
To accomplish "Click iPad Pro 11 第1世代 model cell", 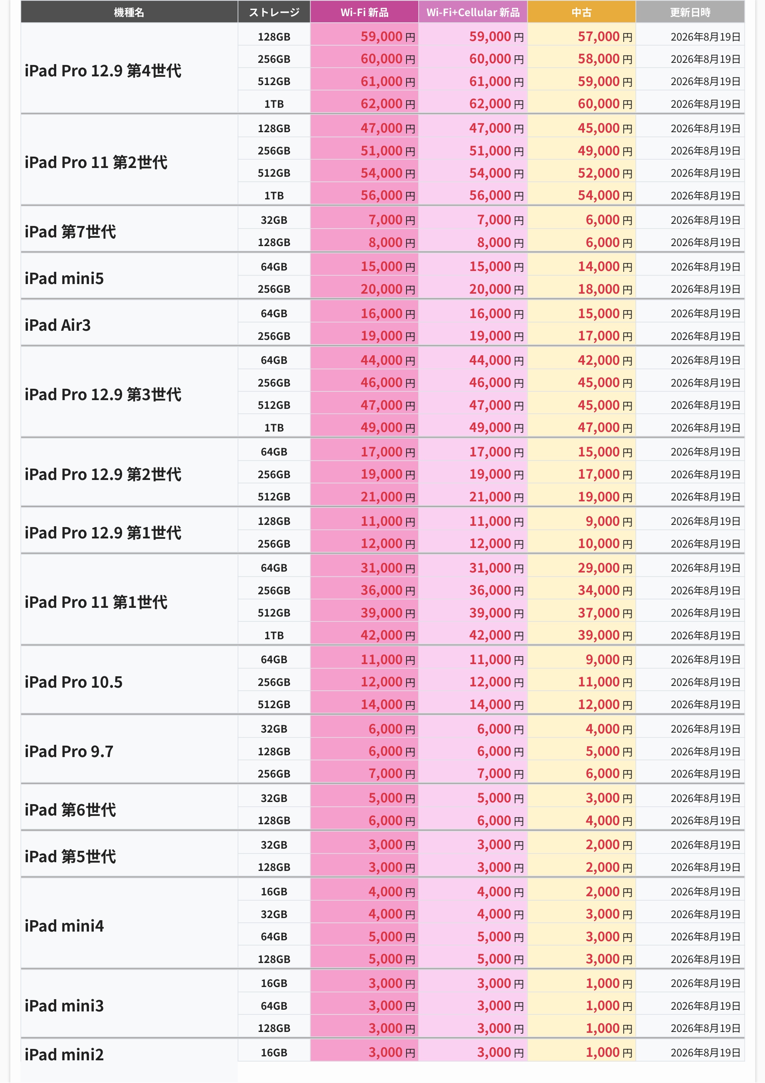I will (x=129, y=601).
